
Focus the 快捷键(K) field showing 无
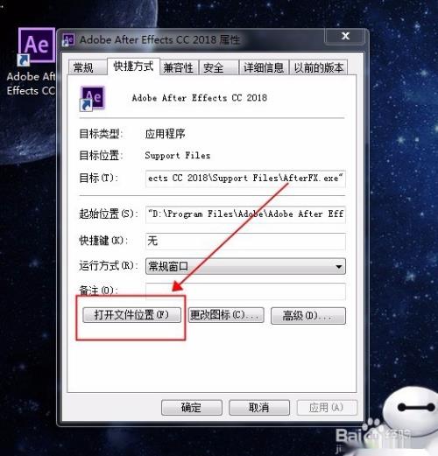pyautogui.click(x=245, y=242)
